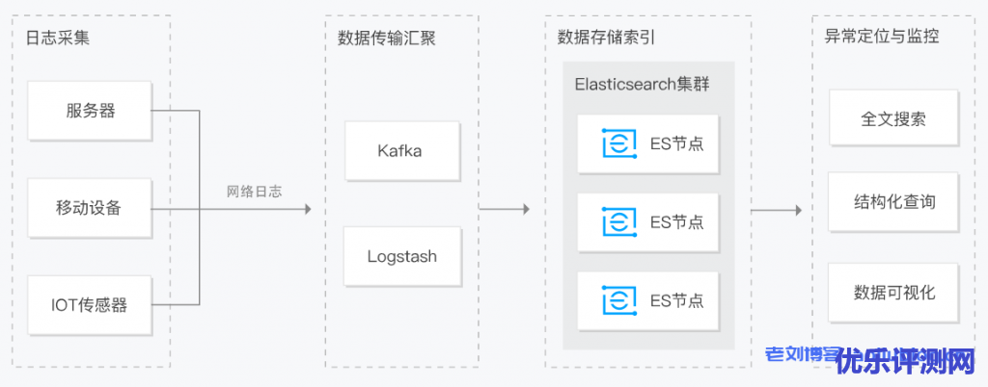Click the 优乐评测网 watermark link
Viewport: 988px width, 387px height.
[905, 363]
